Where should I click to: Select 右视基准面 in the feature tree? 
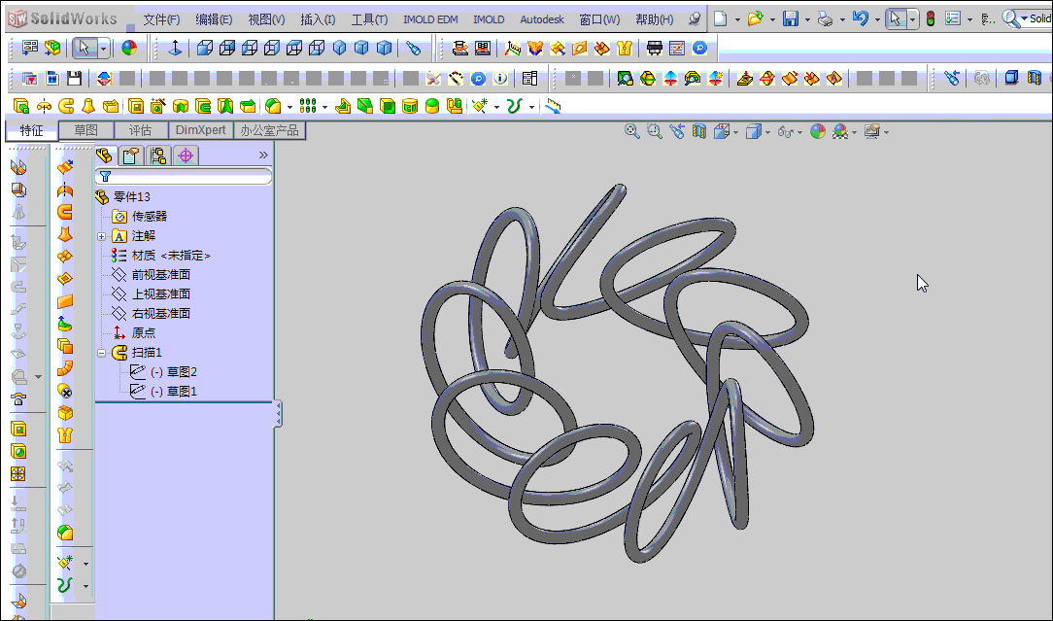(x=161, y=313)
